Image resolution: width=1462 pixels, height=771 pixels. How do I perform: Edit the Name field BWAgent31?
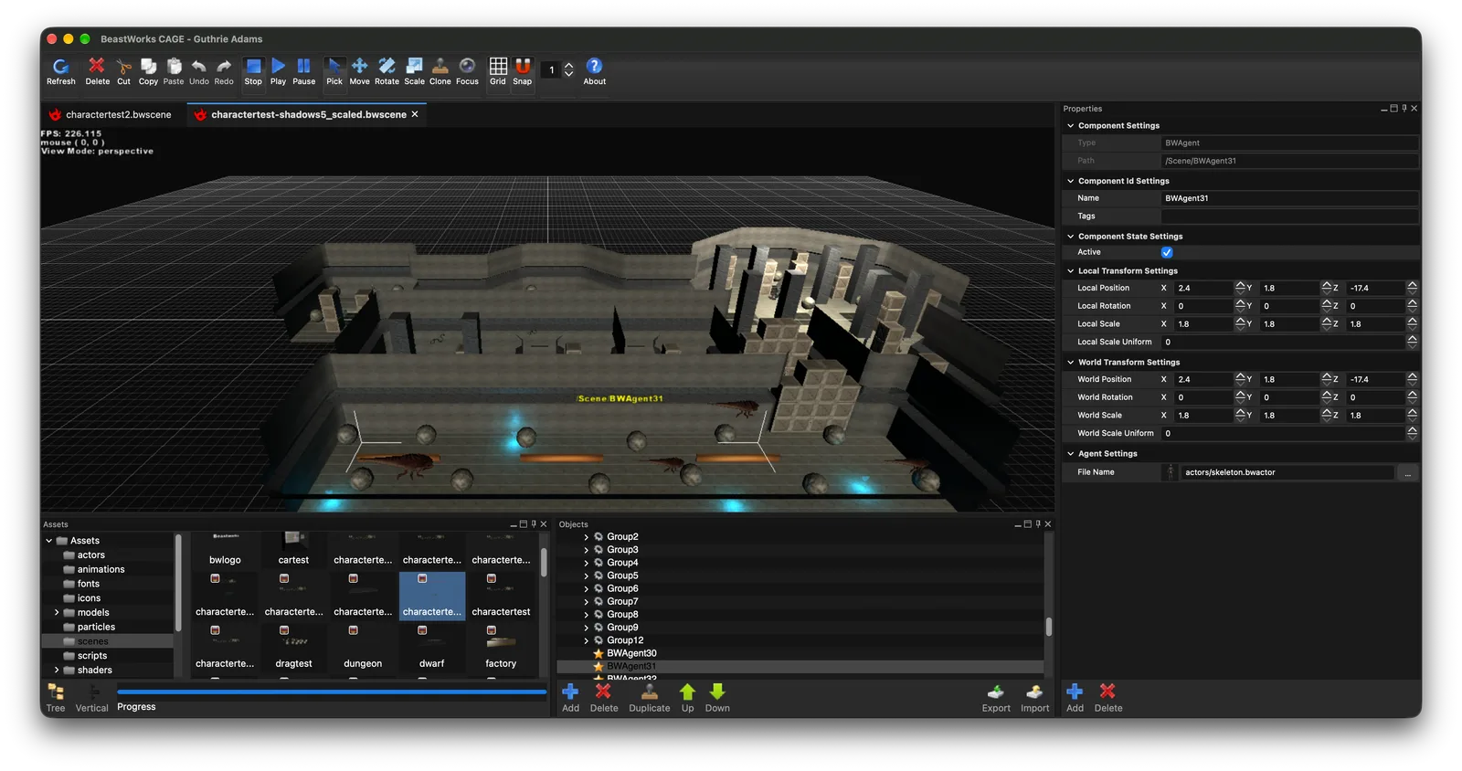tap(1289, 198)
